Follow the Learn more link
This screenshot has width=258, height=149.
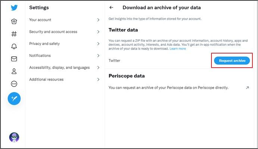tap(178, 49)
